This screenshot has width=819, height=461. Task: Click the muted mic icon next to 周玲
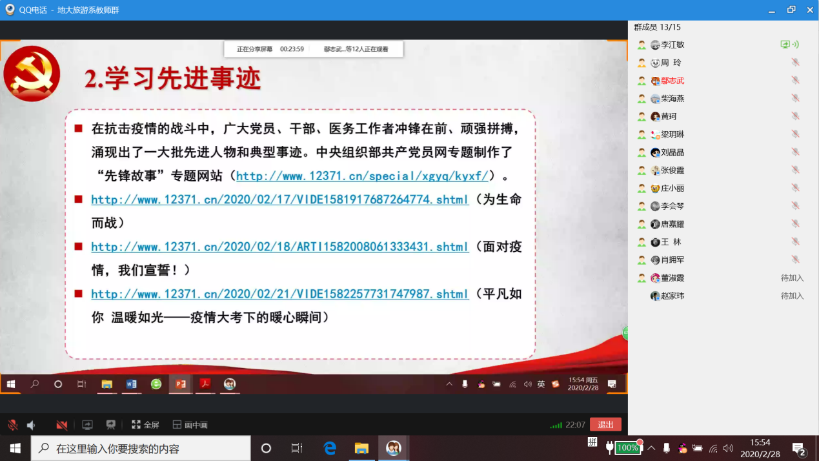pyautogui.click(x=795, y=63)
